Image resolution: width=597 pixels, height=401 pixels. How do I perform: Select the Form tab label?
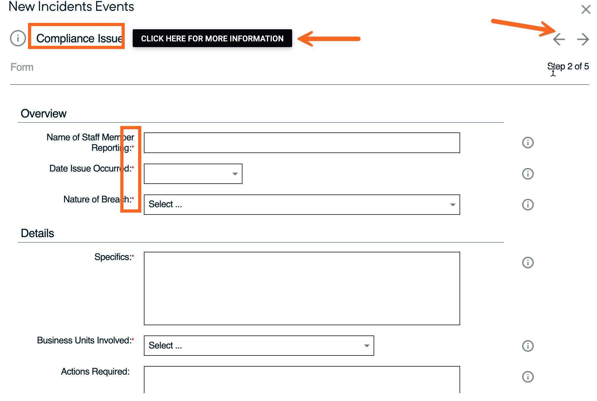(x=22, y=67)
